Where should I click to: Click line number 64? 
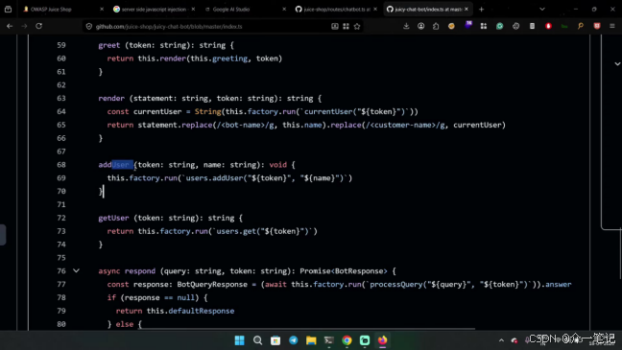61,112
